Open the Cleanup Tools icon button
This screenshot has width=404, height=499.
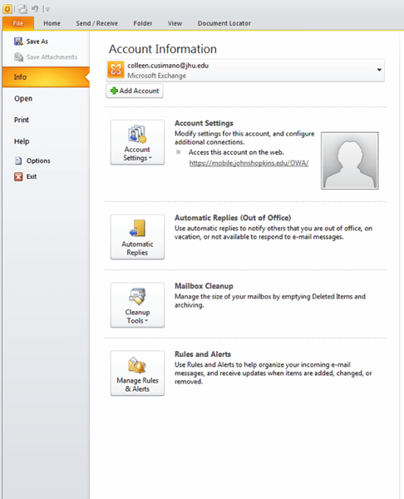click(x=137, y=305)
